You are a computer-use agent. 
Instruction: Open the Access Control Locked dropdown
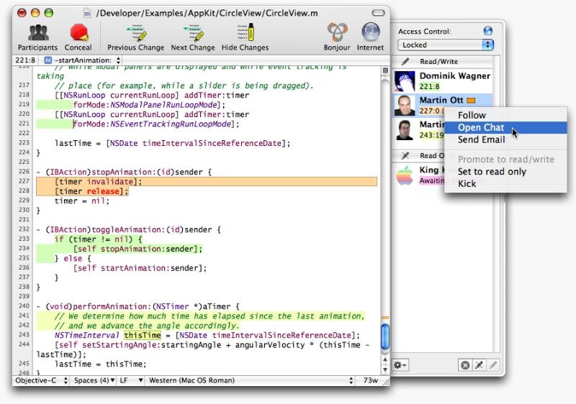point(445,45)
